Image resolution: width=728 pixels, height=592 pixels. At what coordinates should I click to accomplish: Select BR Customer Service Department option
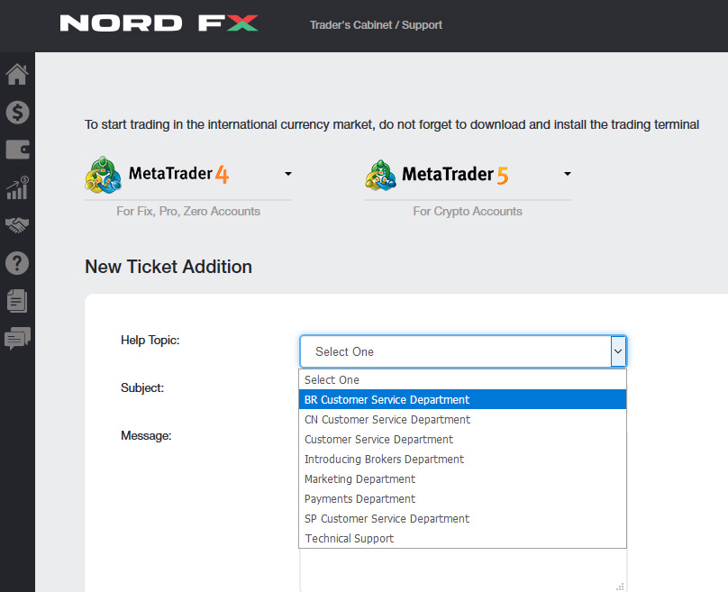462,399
